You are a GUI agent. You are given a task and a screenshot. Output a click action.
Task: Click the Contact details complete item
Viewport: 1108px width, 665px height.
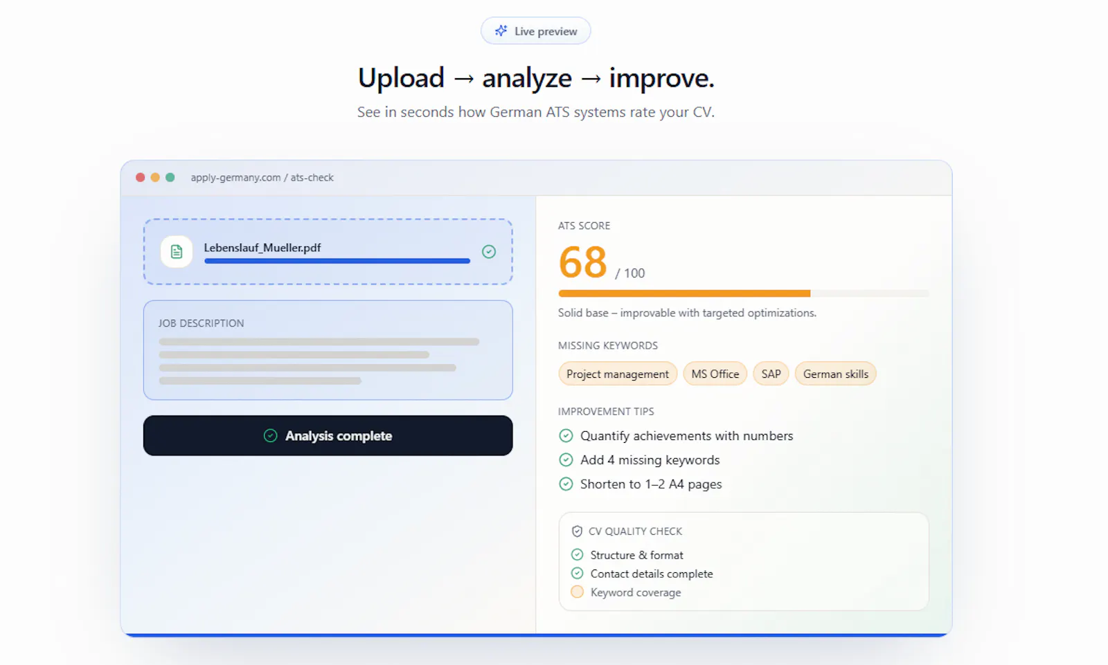[x=652, y=574]
